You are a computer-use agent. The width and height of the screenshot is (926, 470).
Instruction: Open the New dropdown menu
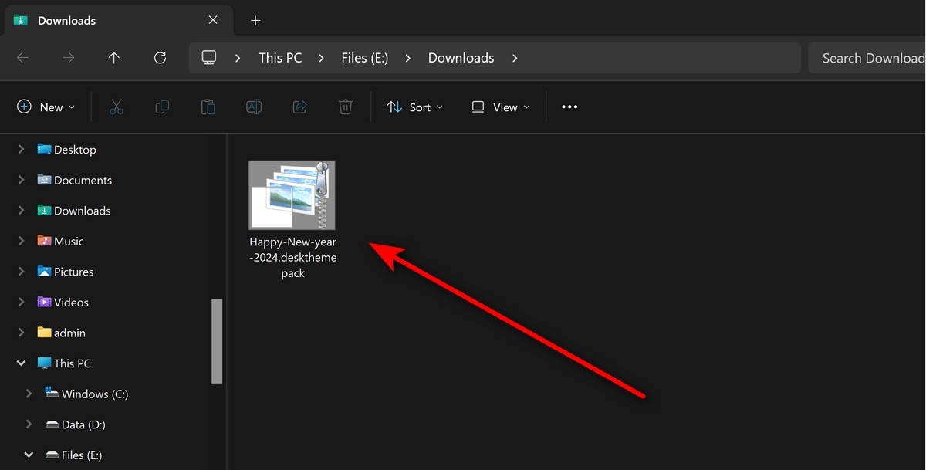[46, 107]
